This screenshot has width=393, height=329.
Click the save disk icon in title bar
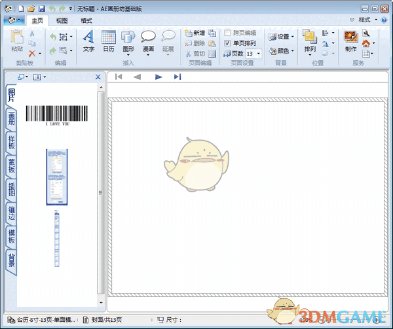click(42, 9)
